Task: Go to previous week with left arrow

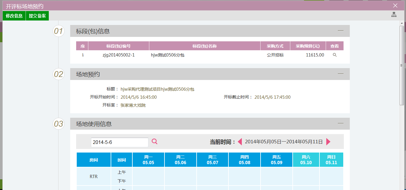Action: pos(240,142)
